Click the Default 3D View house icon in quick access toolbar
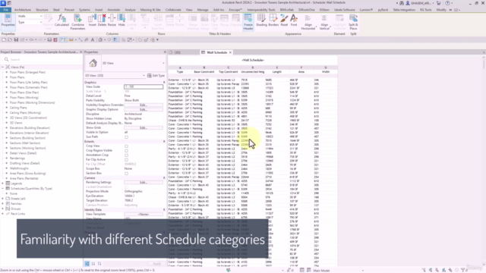Image resolution: width=486 pixels, height=273 pixels. (x=100, y=40)
